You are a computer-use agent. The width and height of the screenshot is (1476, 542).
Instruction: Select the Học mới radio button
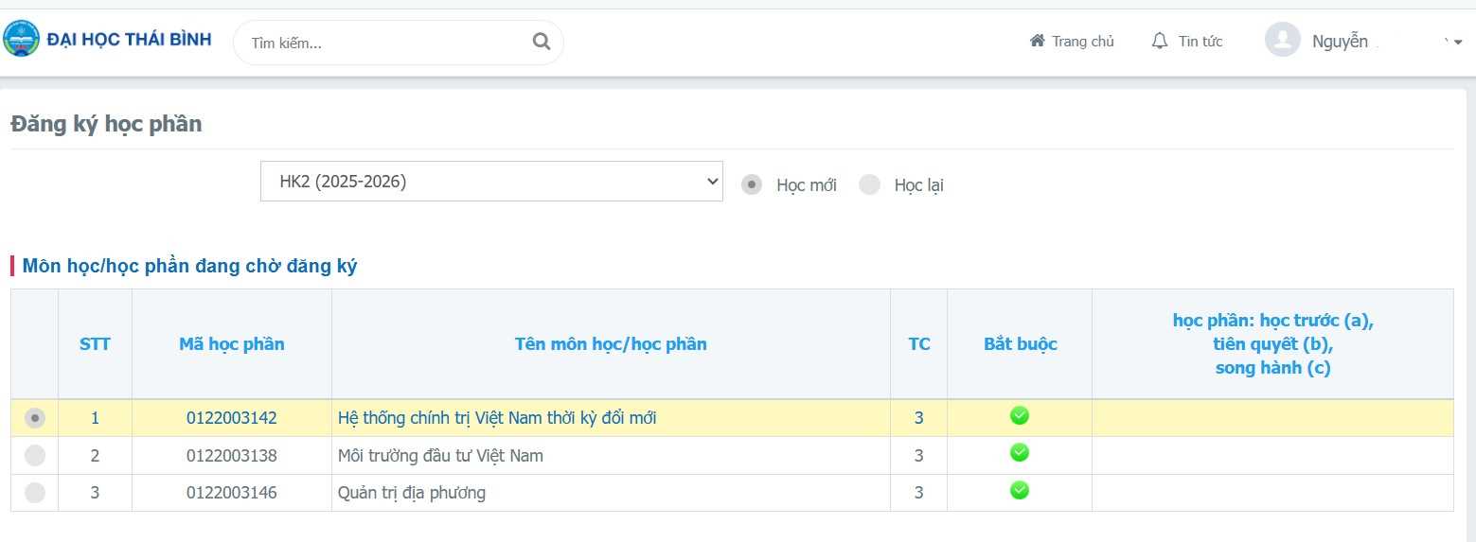(x=752, y=184)
